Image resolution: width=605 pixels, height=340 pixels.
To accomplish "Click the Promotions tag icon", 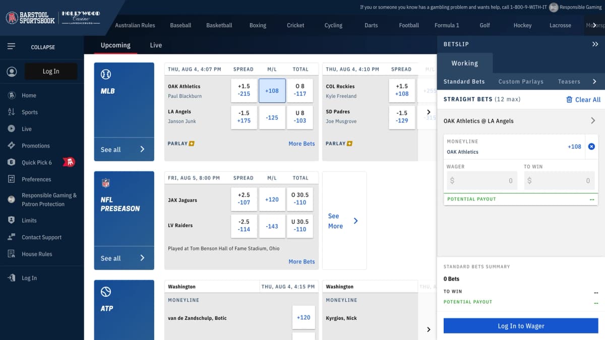I will tap(11, 146).
